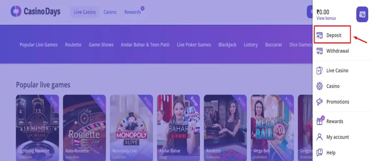The height and width of the screenshot is (161, 372).
Task: Click the wallet button beside balance
Action: pos(362,15)
